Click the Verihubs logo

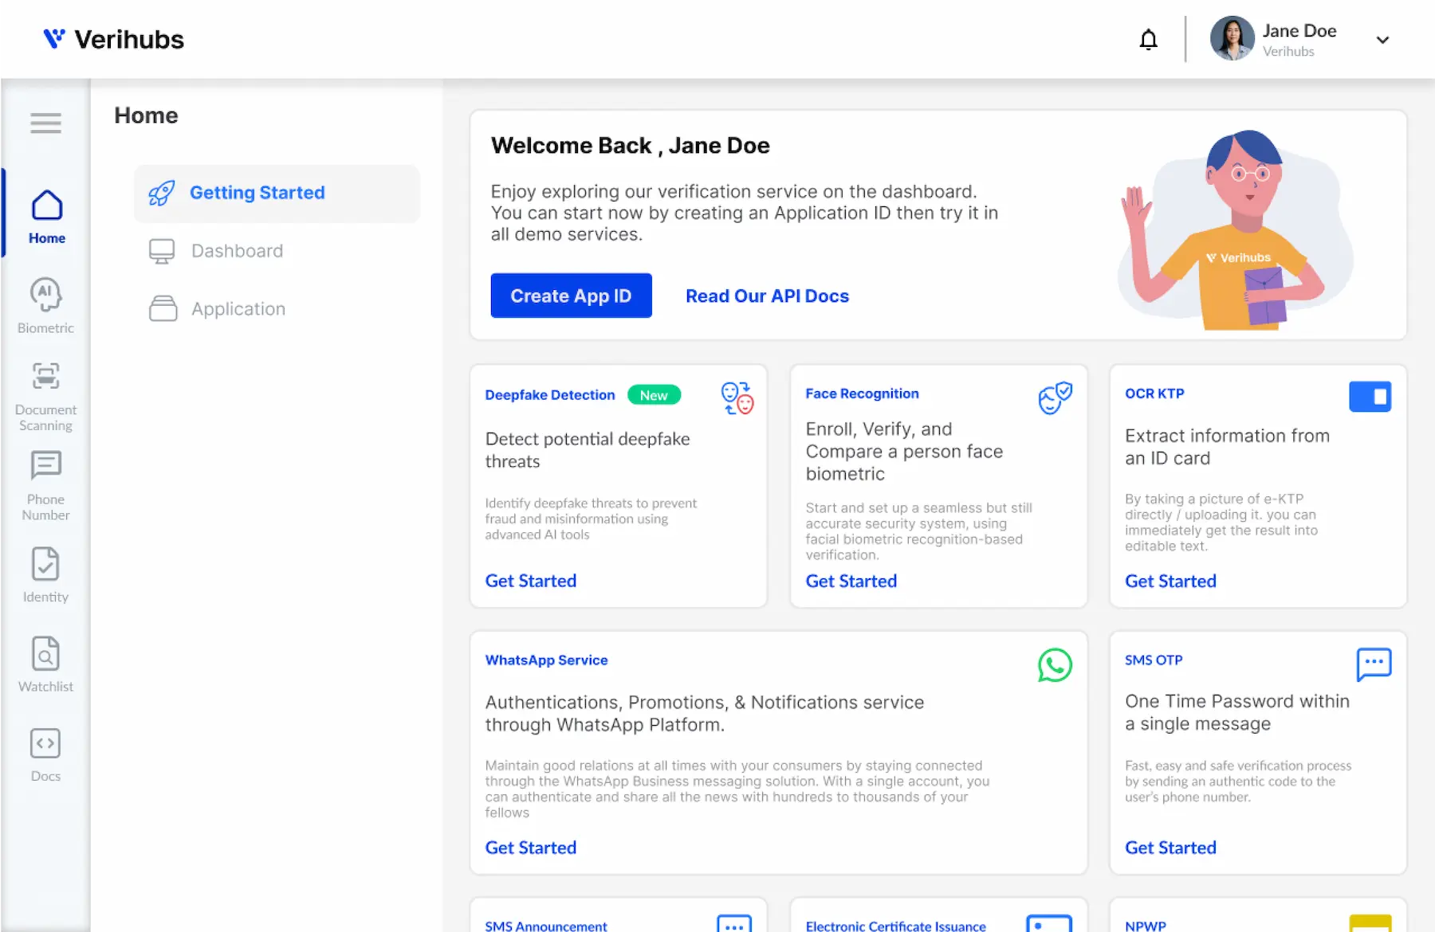pos(113,38)
